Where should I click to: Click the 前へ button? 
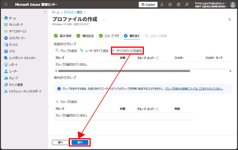click(x=60, y=142)
